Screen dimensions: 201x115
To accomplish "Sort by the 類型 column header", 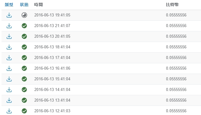I will click(9, 5).
